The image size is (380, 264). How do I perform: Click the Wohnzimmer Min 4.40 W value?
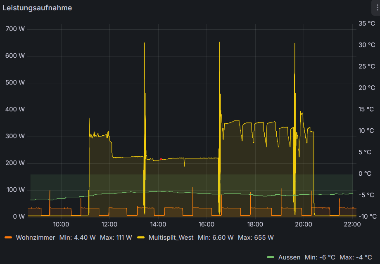pos(78,238)
